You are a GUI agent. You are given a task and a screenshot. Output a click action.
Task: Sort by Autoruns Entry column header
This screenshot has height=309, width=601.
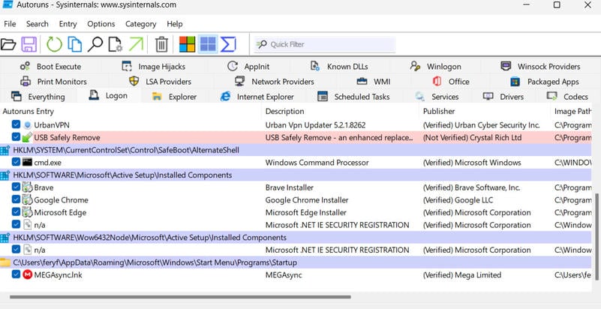[x=131, y=112]
